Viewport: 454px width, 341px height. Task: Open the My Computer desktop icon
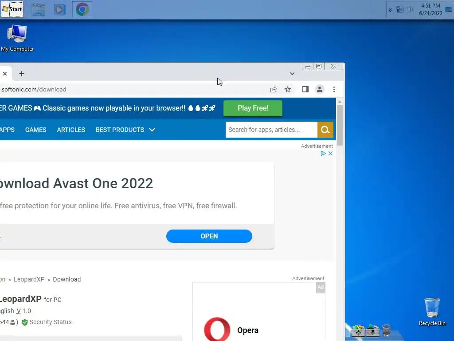tap(17, 38)
